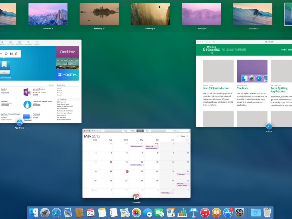This screenshot has height=219, width=292.
Task: Click the Calendar search field
Action: tap(177, 131)
